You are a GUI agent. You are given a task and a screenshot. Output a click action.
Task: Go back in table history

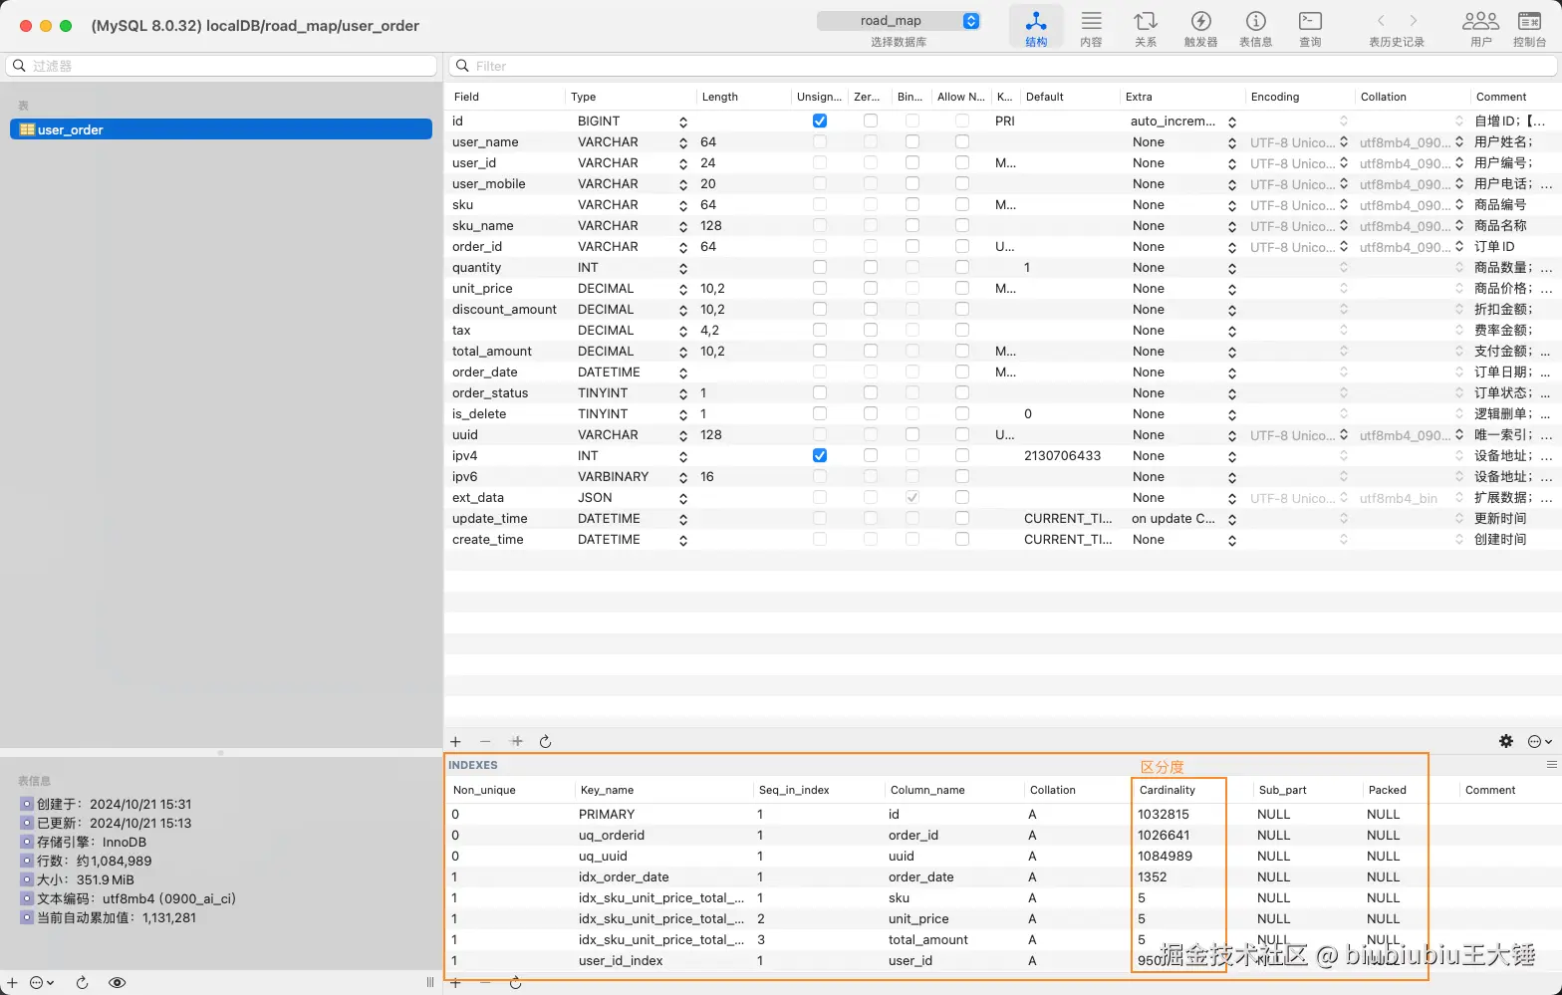[x=1381, y=20]
